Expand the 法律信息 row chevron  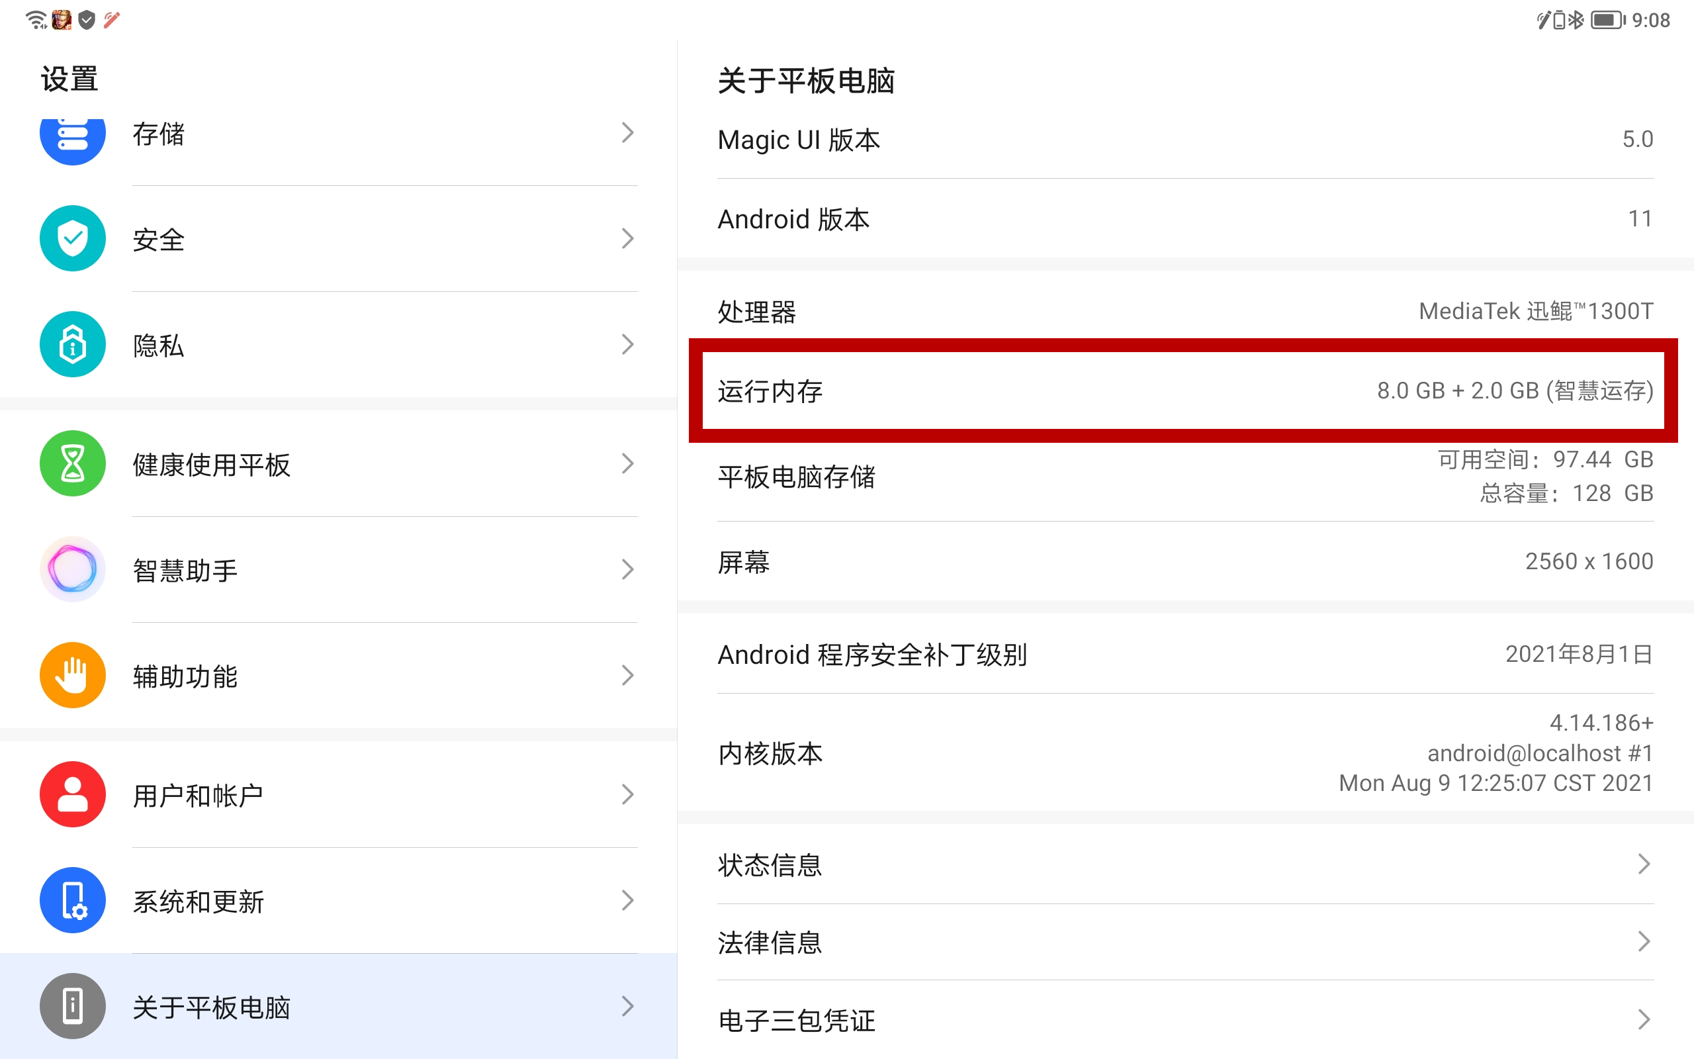tap(1644, 941)
